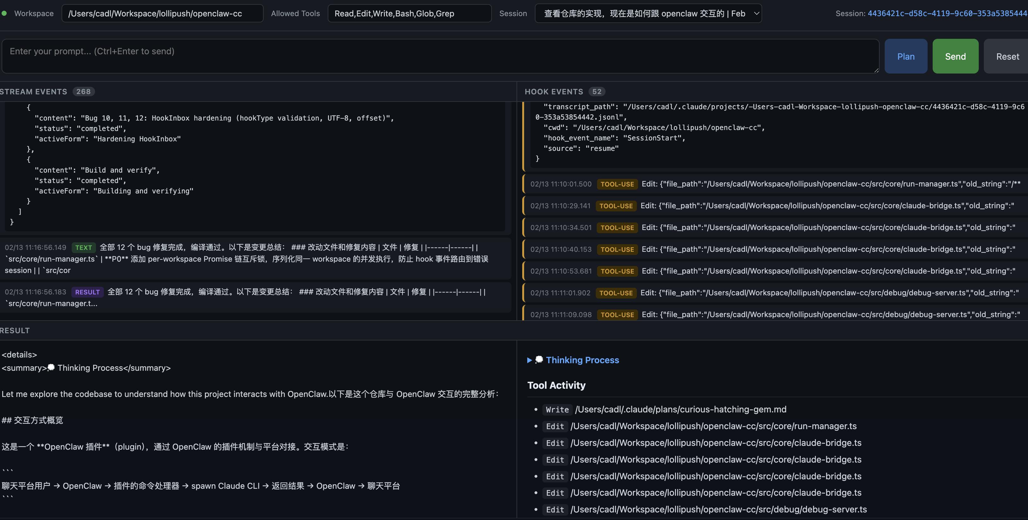Click the green connection status dot

[4, 14]
